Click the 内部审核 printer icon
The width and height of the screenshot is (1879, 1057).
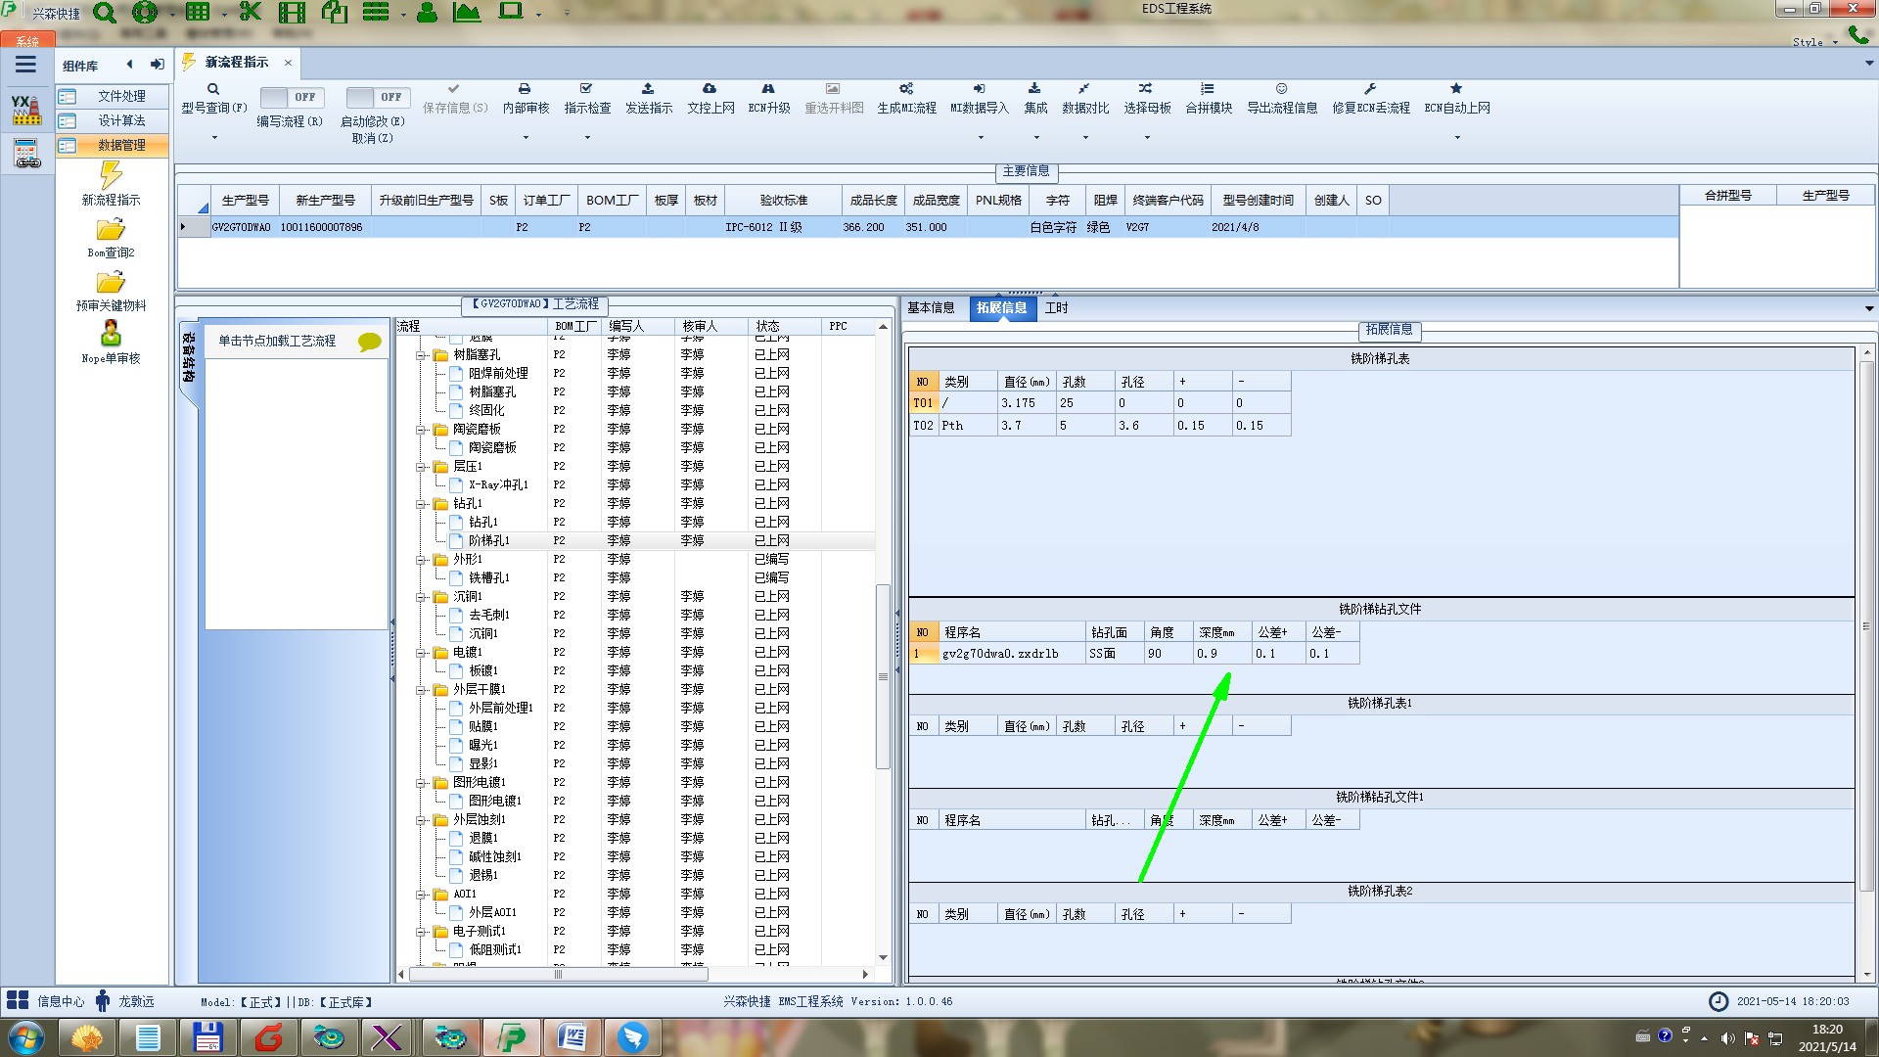point(525,89)
